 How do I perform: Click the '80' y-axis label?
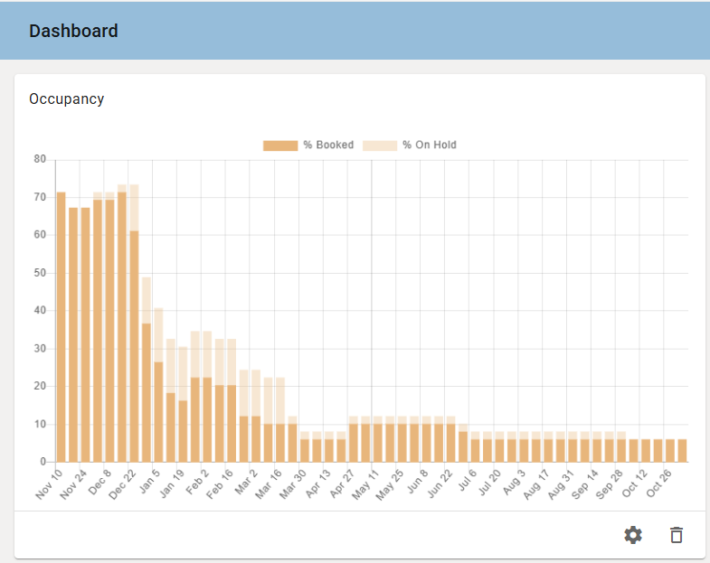[40, 160]
